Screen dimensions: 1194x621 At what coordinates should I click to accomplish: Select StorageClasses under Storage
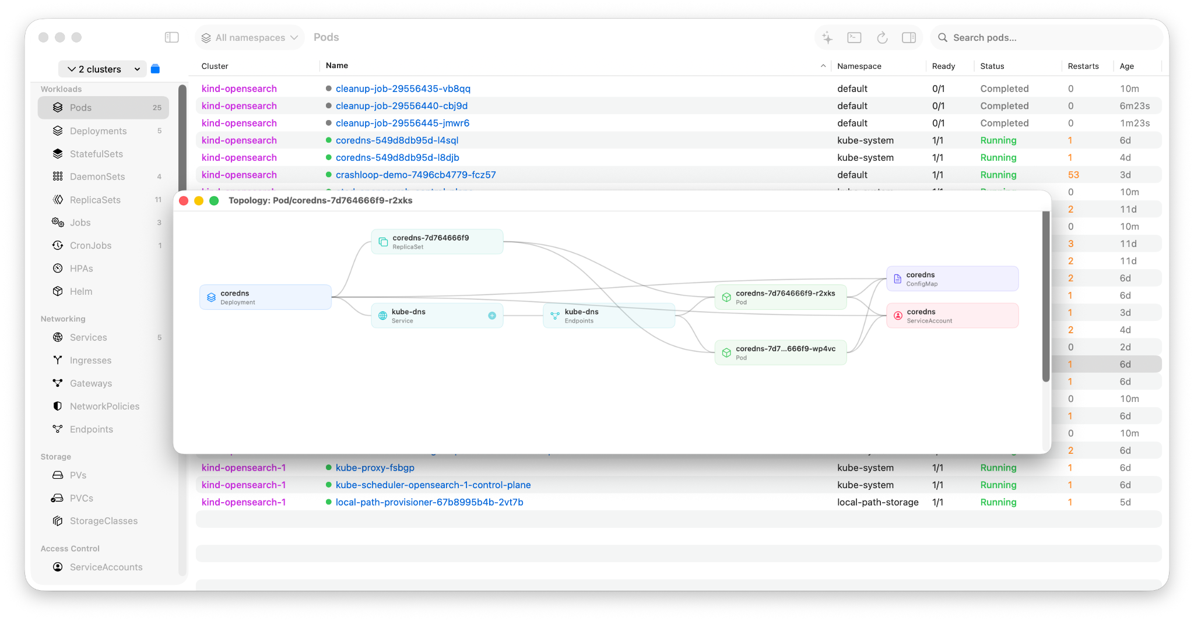click(x=104, y=520)
